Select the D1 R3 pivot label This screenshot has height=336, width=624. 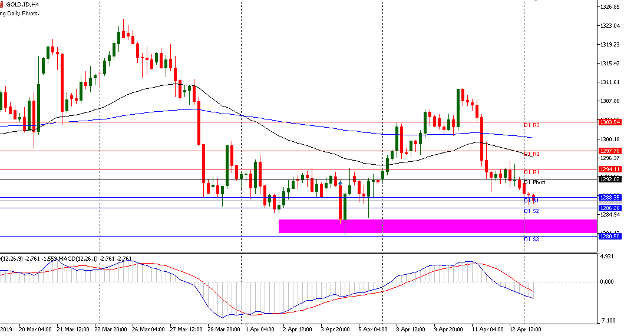[x=531, y=125]
